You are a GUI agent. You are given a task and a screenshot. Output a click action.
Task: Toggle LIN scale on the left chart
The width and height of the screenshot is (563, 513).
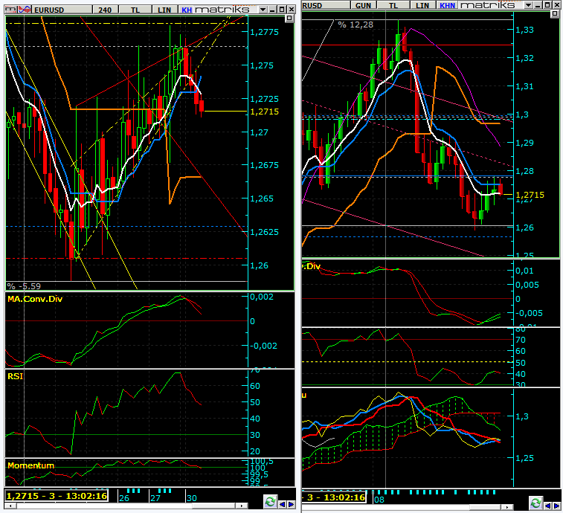(x=164, y=7)
